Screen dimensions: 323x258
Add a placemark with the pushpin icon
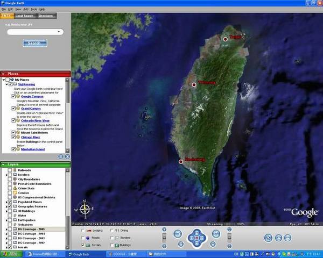click(x=268, y=238)
